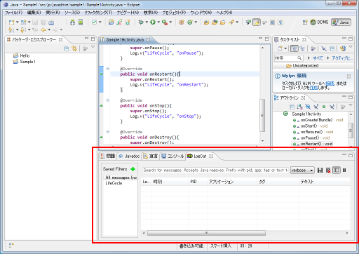
Task: Select the LifeCycle saved filter
Action: [x=114, y=183]
